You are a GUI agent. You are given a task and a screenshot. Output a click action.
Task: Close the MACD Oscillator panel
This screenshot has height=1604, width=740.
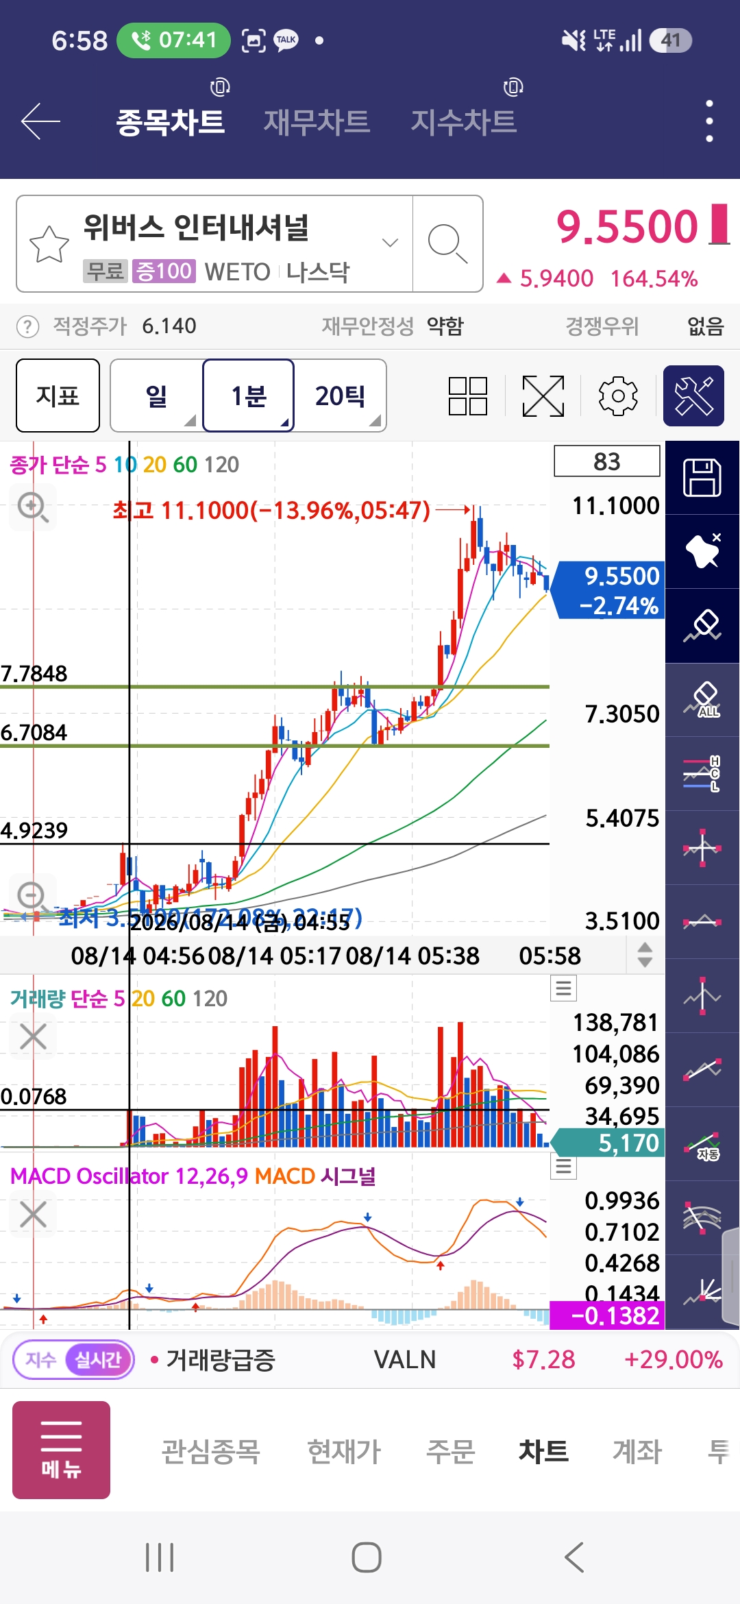(33, 1214)
